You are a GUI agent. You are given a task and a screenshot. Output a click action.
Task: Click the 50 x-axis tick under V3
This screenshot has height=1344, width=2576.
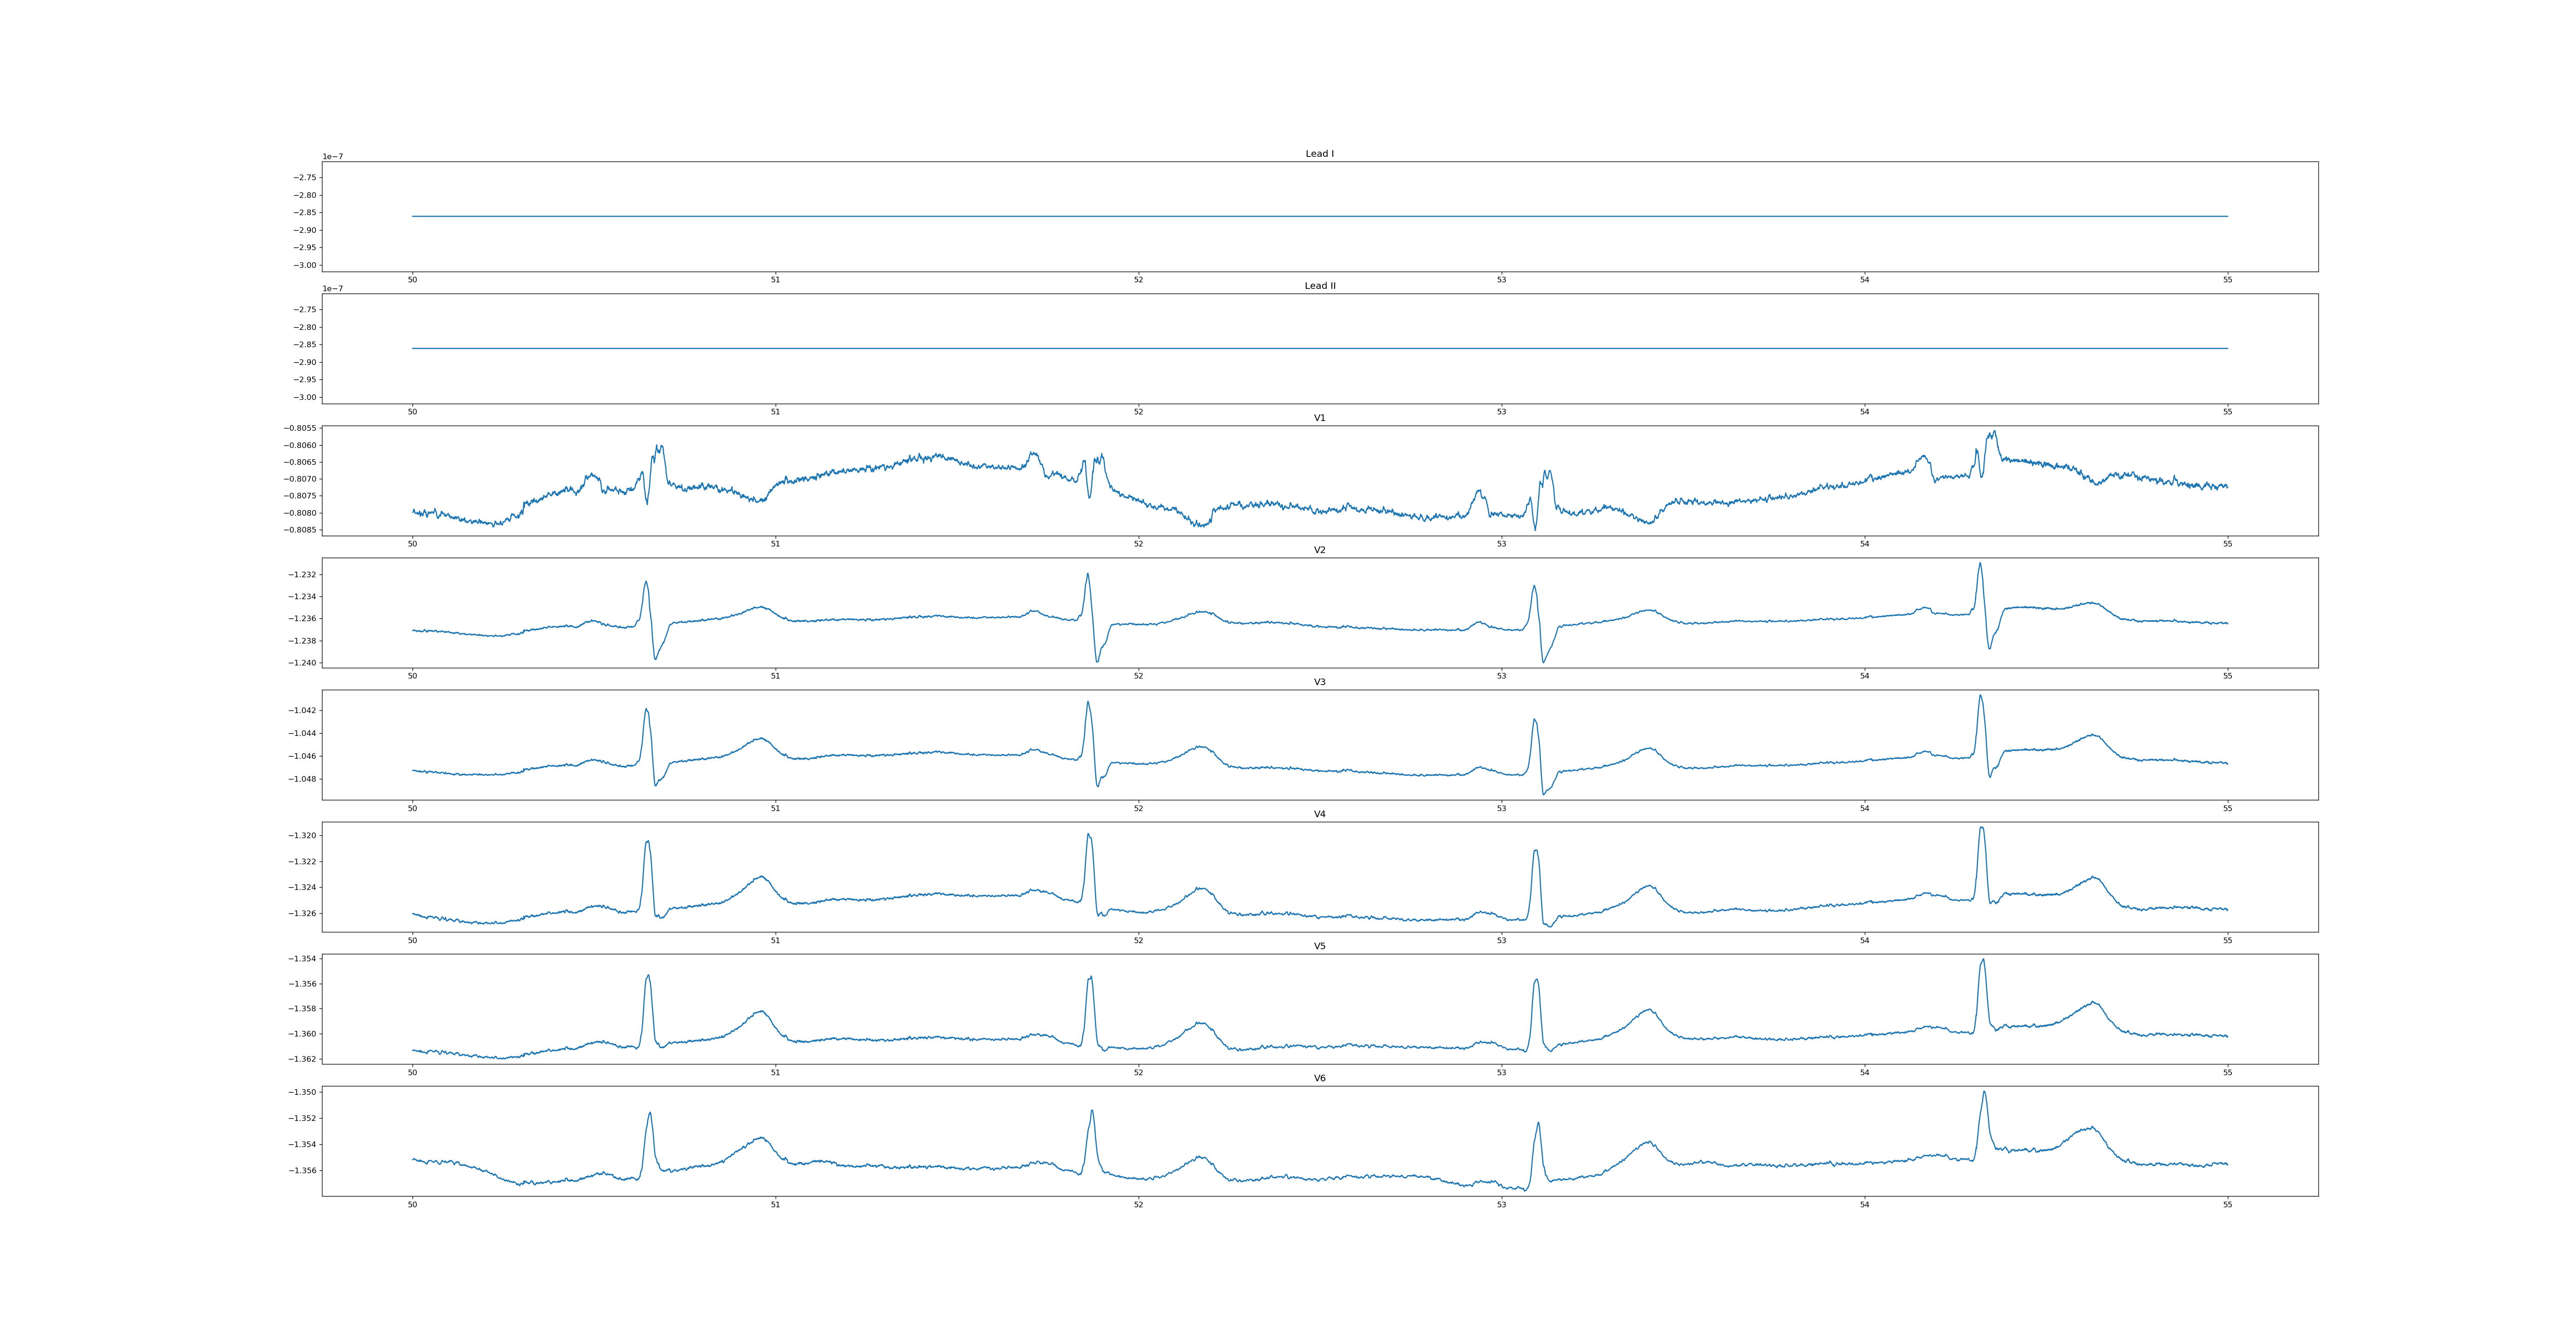pos(412,808)
